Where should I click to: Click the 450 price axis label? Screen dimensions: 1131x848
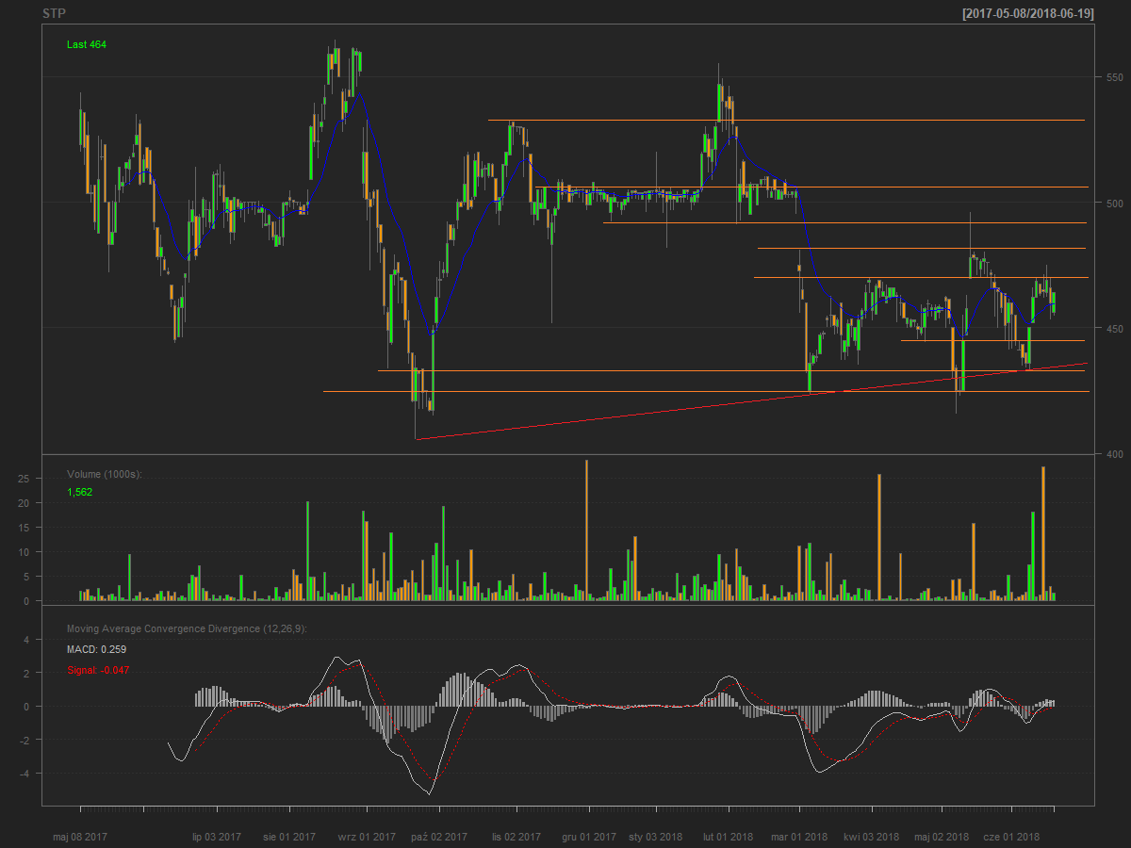point(1116,329)
